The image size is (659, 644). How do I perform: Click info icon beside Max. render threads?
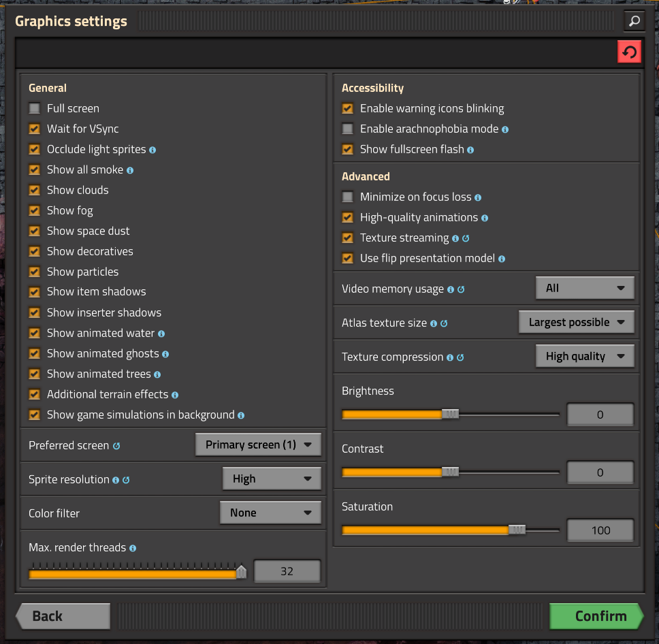[x=133, y=548]
